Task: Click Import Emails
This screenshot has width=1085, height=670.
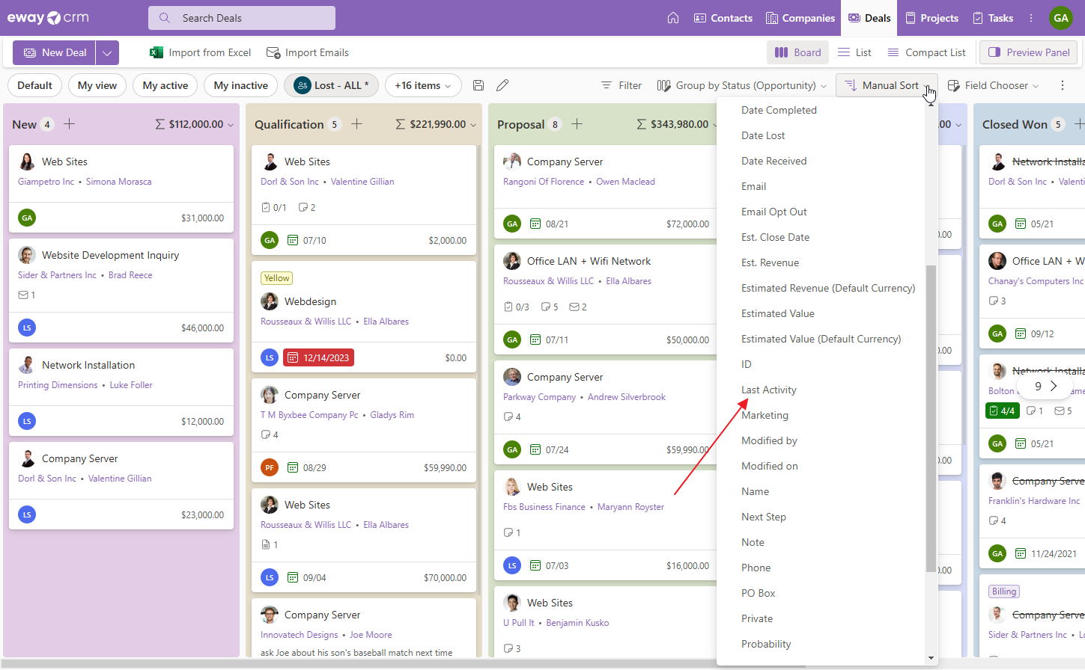Action: 308,52
